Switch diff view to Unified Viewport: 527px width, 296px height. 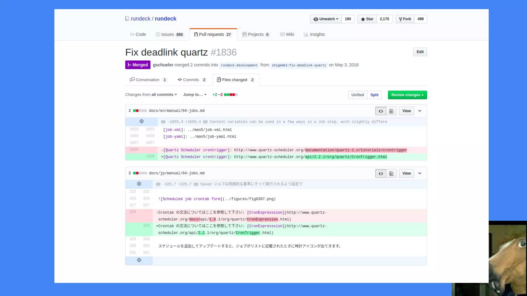pos(357,95)
